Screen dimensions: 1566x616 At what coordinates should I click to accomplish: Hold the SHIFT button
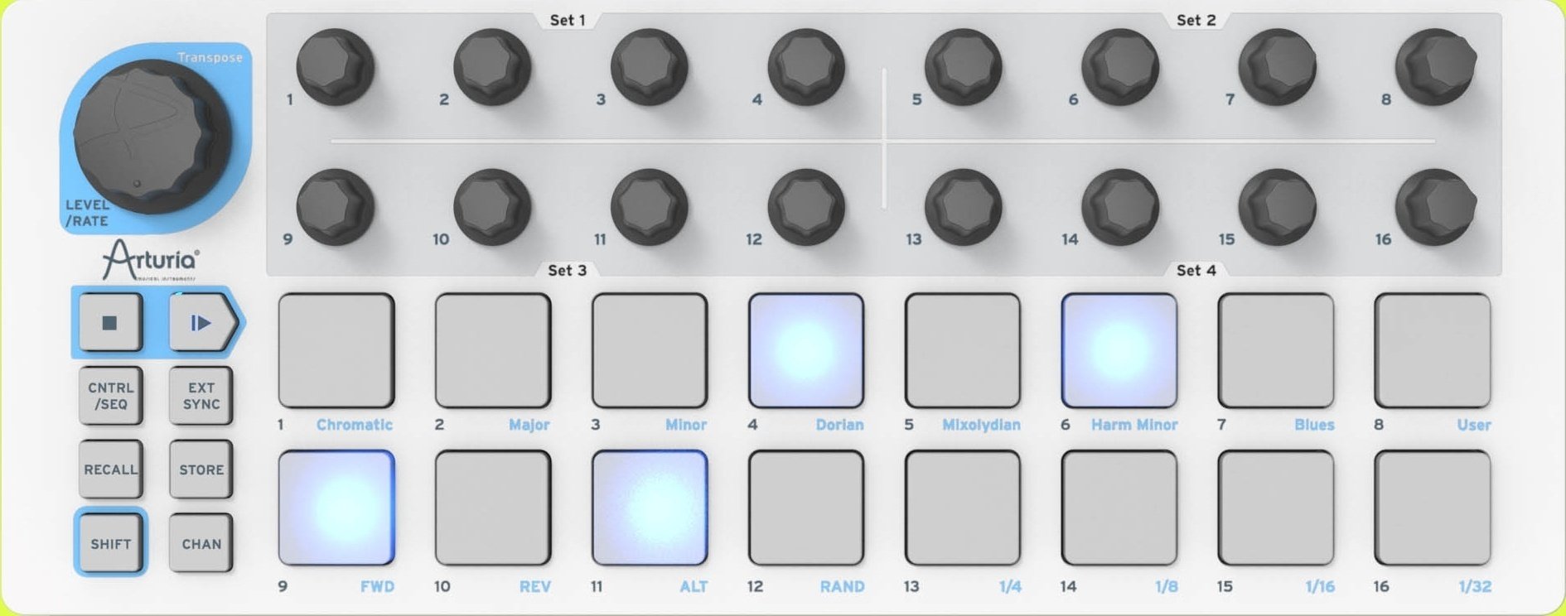[110, 543]
